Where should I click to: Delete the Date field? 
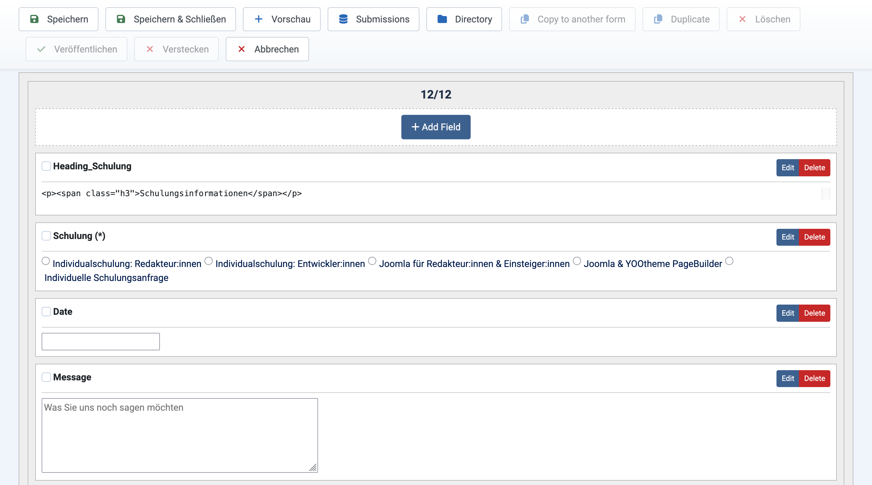[x=814, y=313]
